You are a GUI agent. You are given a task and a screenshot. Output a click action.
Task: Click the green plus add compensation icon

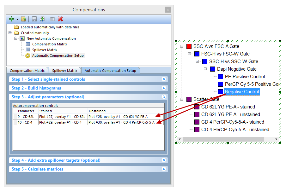coord(11,19)
